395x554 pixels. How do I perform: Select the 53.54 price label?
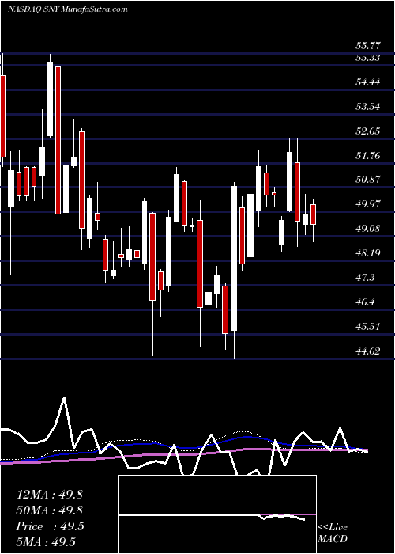(x=368, y=107)
